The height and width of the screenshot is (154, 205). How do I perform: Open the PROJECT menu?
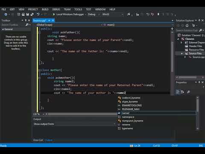click(x=33, y=9)
